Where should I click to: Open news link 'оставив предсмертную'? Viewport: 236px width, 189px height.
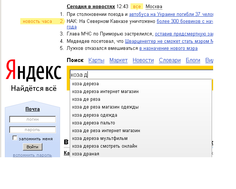(x=184, y=34)
